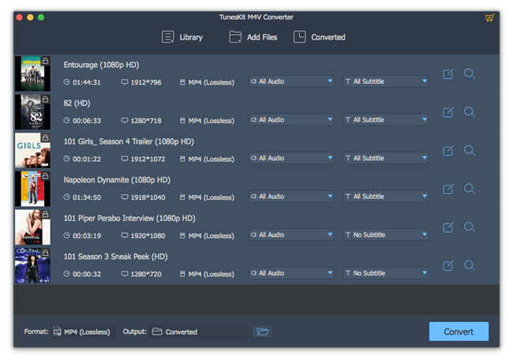
Task: Click the resolution 1912*1072
Action: [x=148, y=159]
